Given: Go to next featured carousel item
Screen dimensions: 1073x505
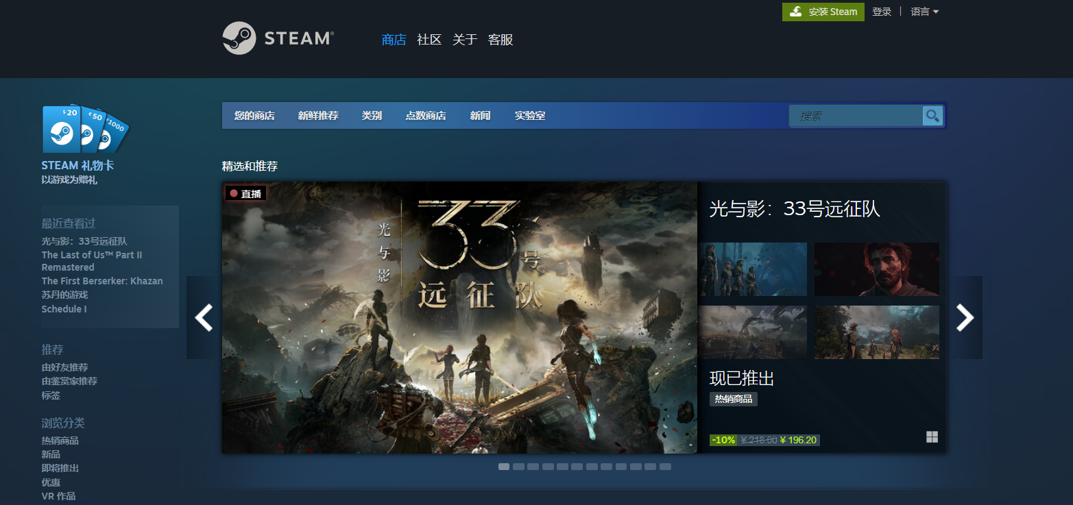Looking at the screenshot, I should (x=965, y=317).
